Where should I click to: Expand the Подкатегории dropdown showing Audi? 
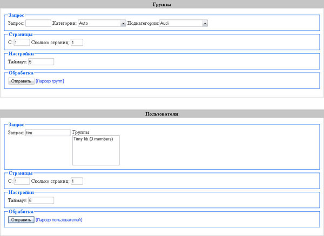[x=184, y=23]
